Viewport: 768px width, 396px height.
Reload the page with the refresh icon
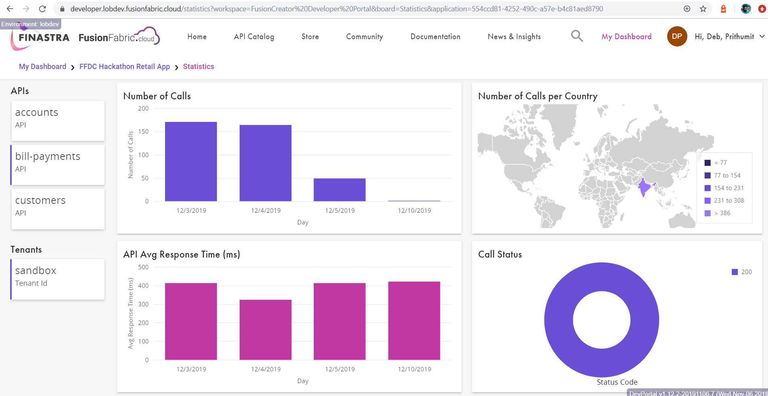(x=42, y=9)
